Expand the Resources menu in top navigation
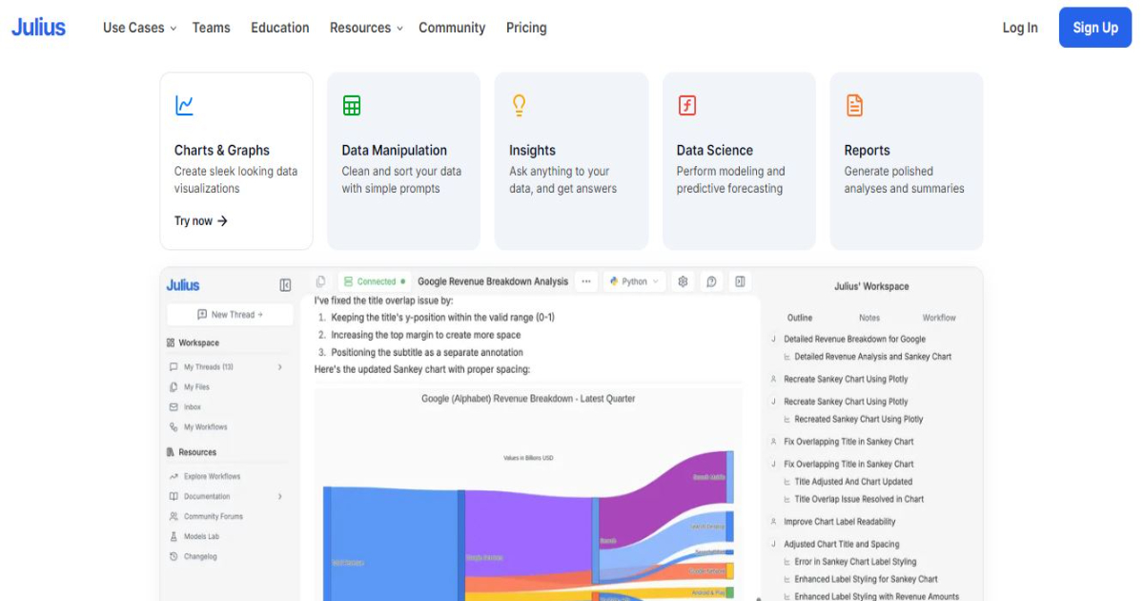Screen dimensions: 1144x601 [x=366, y=28]
